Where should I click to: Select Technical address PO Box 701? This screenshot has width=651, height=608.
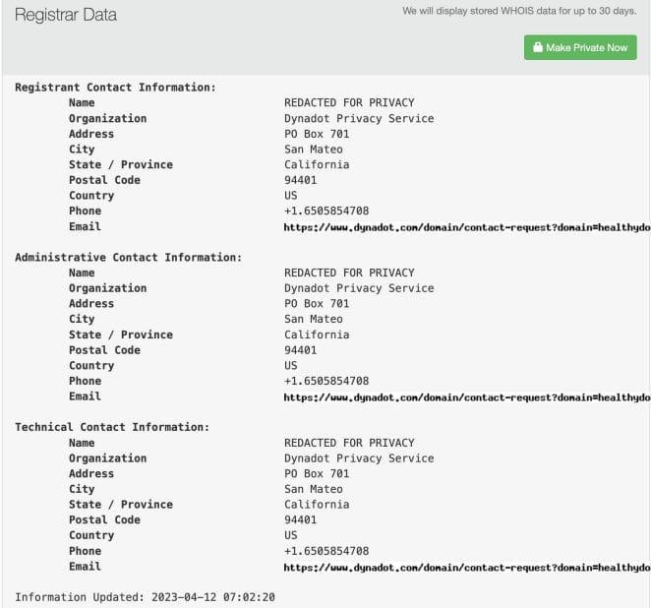pyautogui.click(x=317, y=473)
